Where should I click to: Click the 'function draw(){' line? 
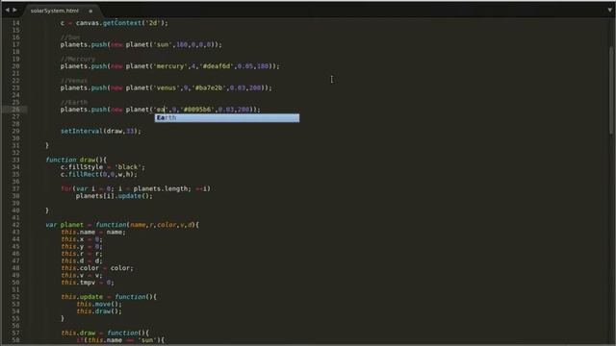point(76,161)
